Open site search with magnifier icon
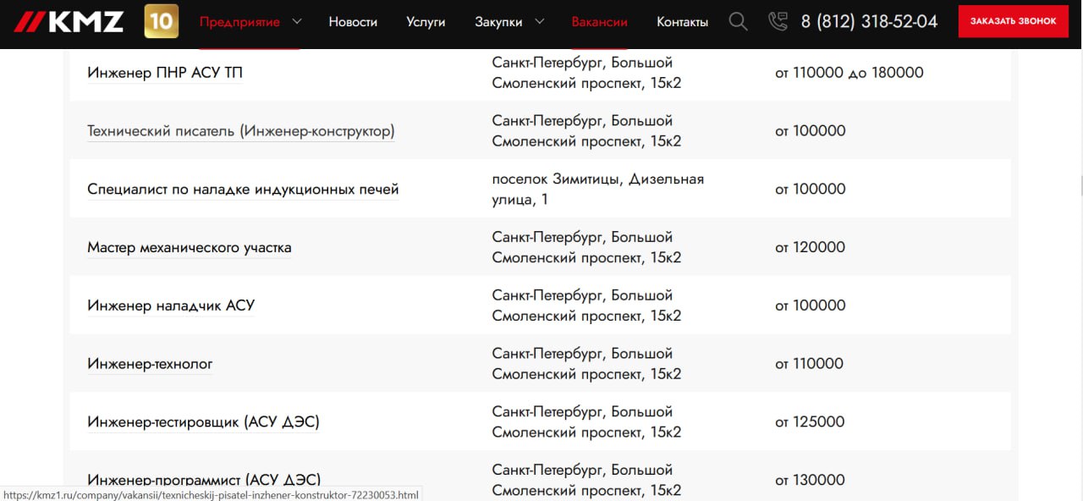The width and height of the screenshot is (1083, 501). [738, 22]
